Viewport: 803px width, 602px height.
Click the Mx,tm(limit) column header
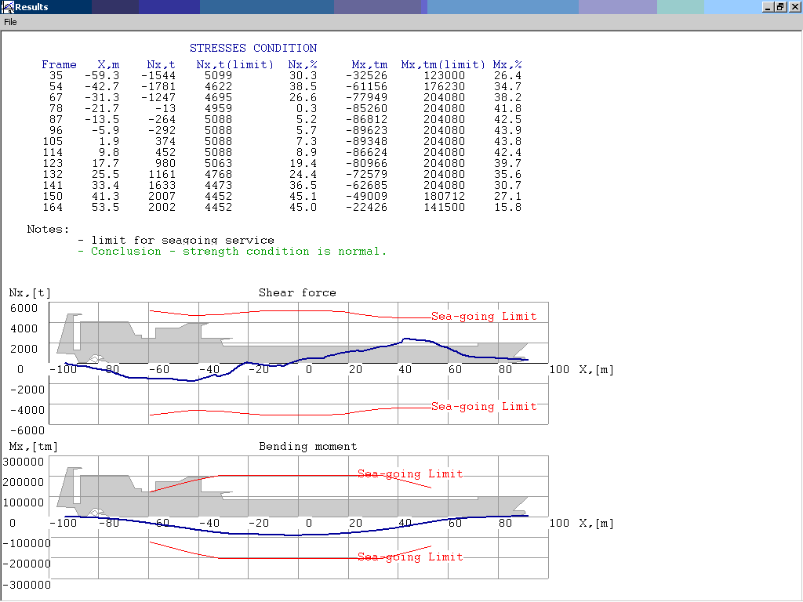coord(443,64)
